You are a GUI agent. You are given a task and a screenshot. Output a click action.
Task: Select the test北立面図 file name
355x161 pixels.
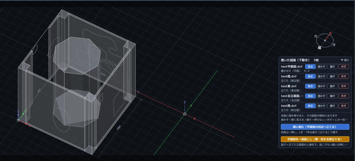point(292,96)
